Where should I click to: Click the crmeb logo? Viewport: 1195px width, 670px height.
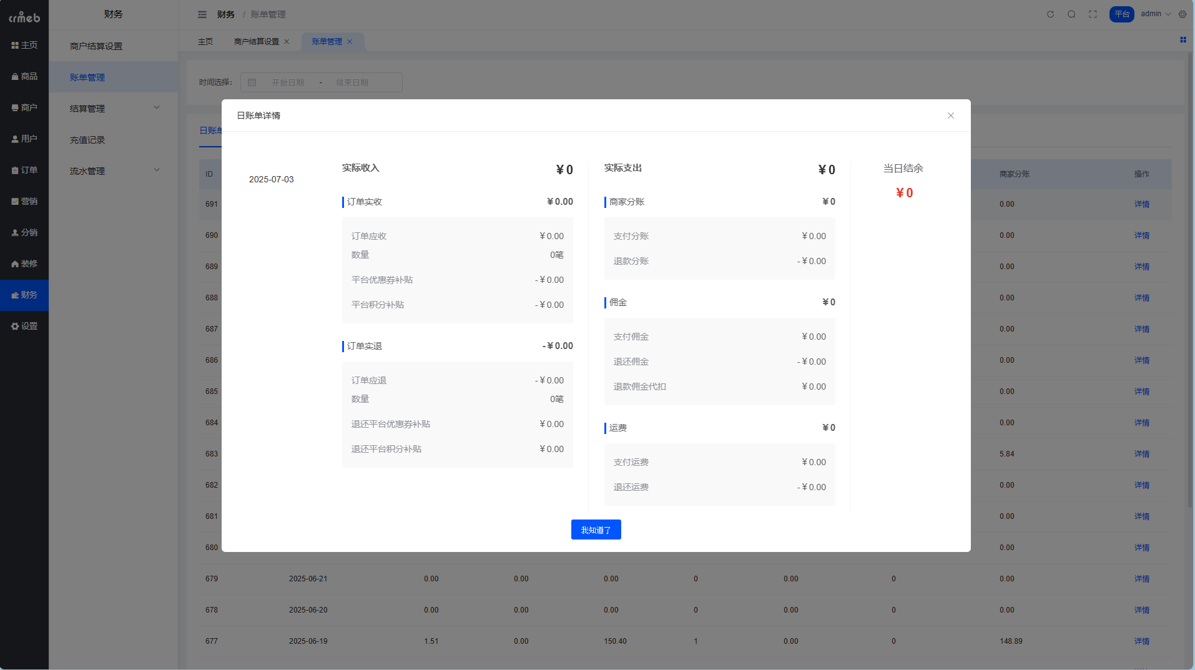pyautogui.click(x=24, y=17)
